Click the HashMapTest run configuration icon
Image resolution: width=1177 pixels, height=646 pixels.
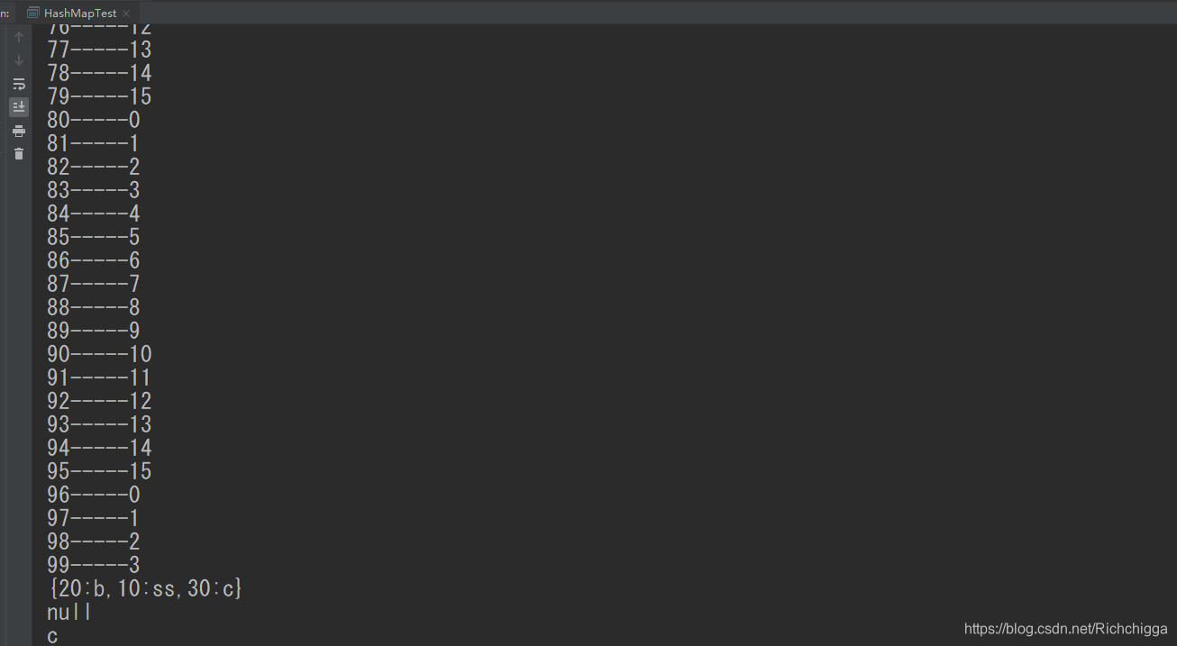click(x=33, y=13)
